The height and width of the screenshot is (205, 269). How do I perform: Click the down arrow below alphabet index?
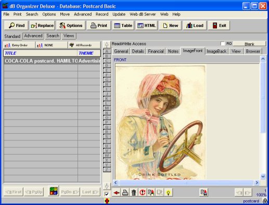pos(107,186)
